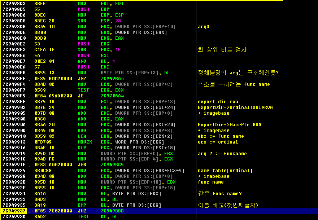Click the jump arrow marker at JNZ 7C949BA4
Viewport: 318px width, 220px height.
[x=29, y=80]
